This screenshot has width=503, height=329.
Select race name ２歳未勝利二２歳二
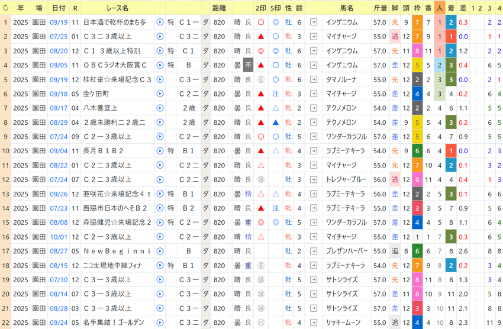click(114, 122)
